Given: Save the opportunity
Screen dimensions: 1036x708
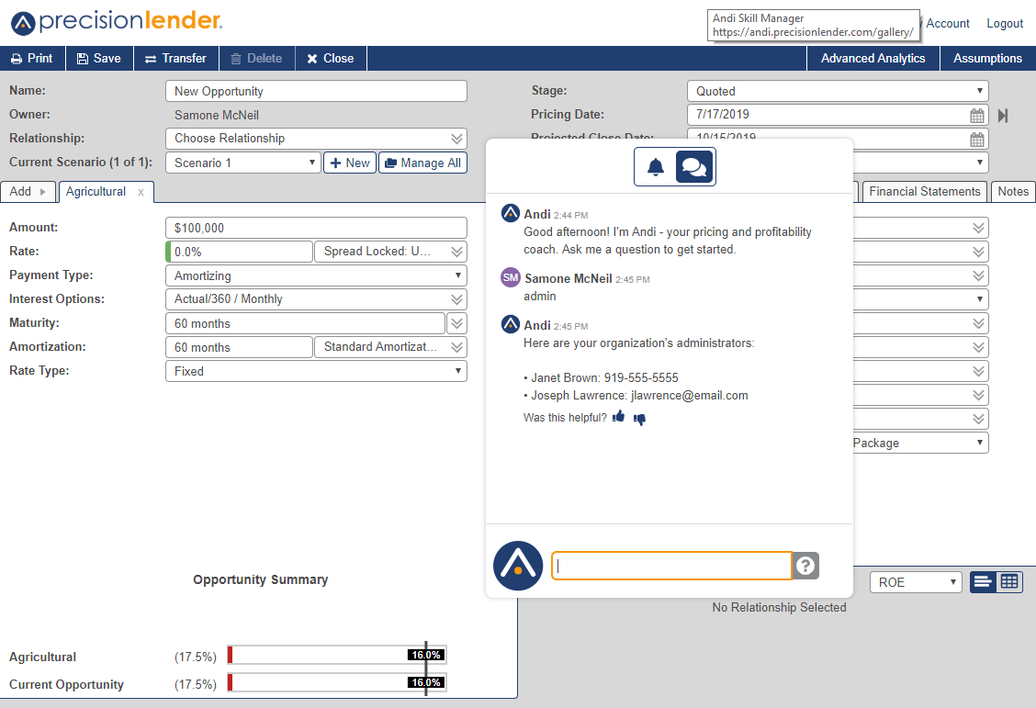Looking at the screenshot, I should click(99, 58).
